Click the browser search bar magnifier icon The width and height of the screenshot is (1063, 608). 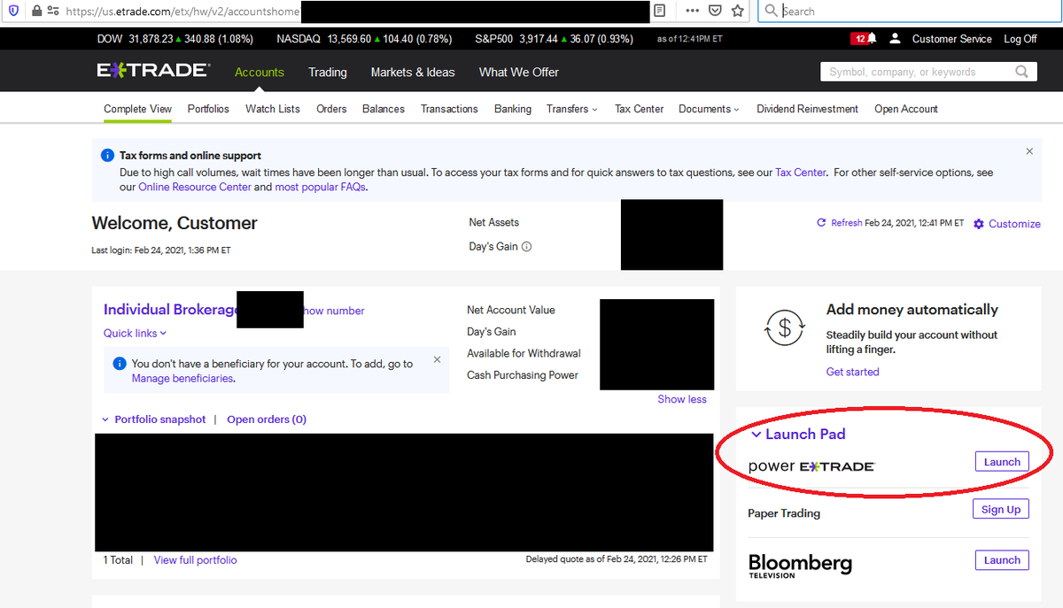click(771, 11)
